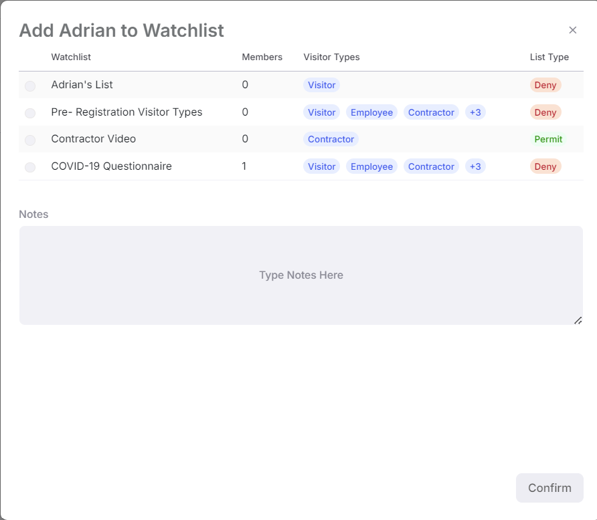Select the Adrian's List radio button
This screenshot has height=520, width=597.
pos(30,86)
